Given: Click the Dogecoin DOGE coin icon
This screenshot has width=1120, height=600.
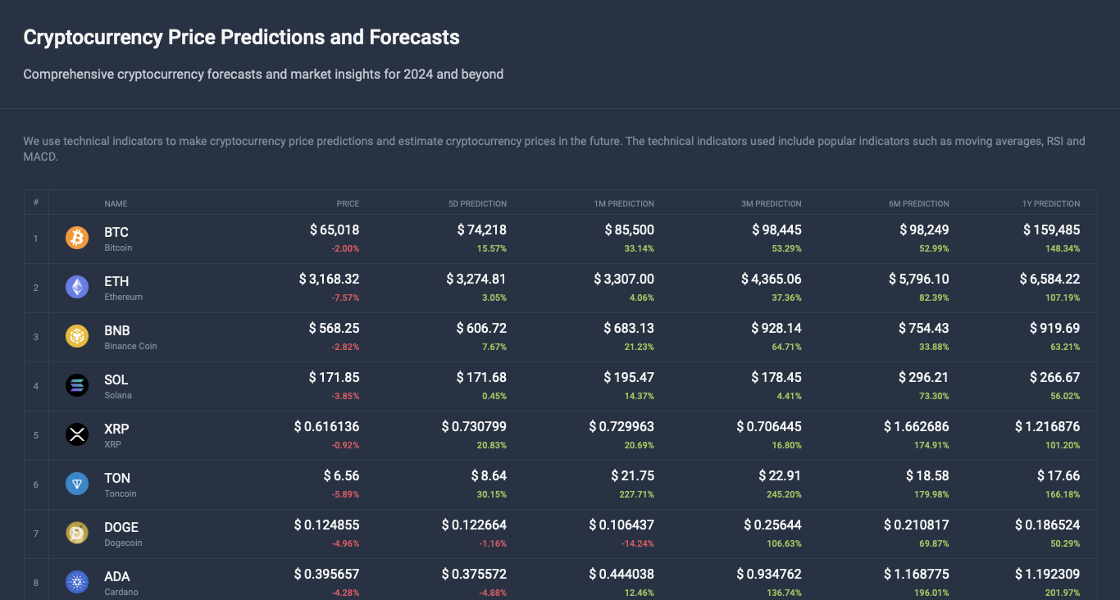Looking at the screenshot, I should pos(76,533).
